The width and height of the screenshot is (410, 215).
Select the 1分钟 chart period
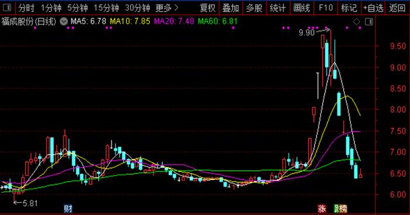(51, 8)
